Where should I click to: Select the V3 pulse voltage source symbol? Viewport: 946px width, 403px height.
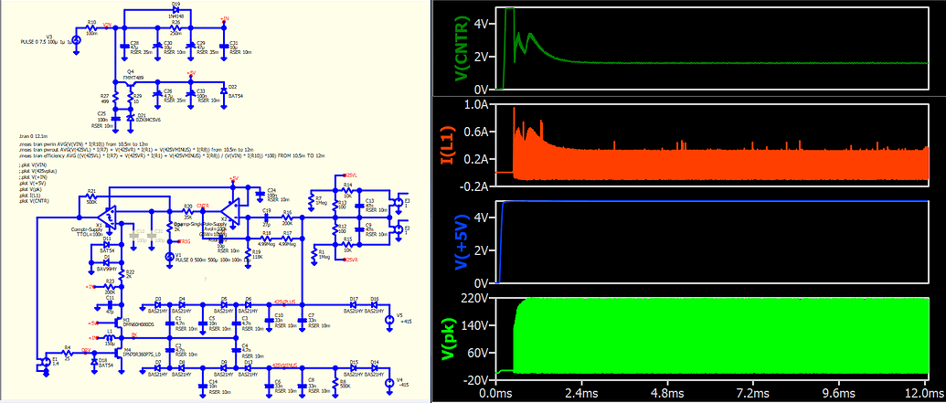[x=77, y=39]
